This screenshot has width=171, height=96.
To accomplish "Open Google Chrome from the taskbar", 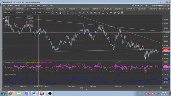I will point(11,94).
